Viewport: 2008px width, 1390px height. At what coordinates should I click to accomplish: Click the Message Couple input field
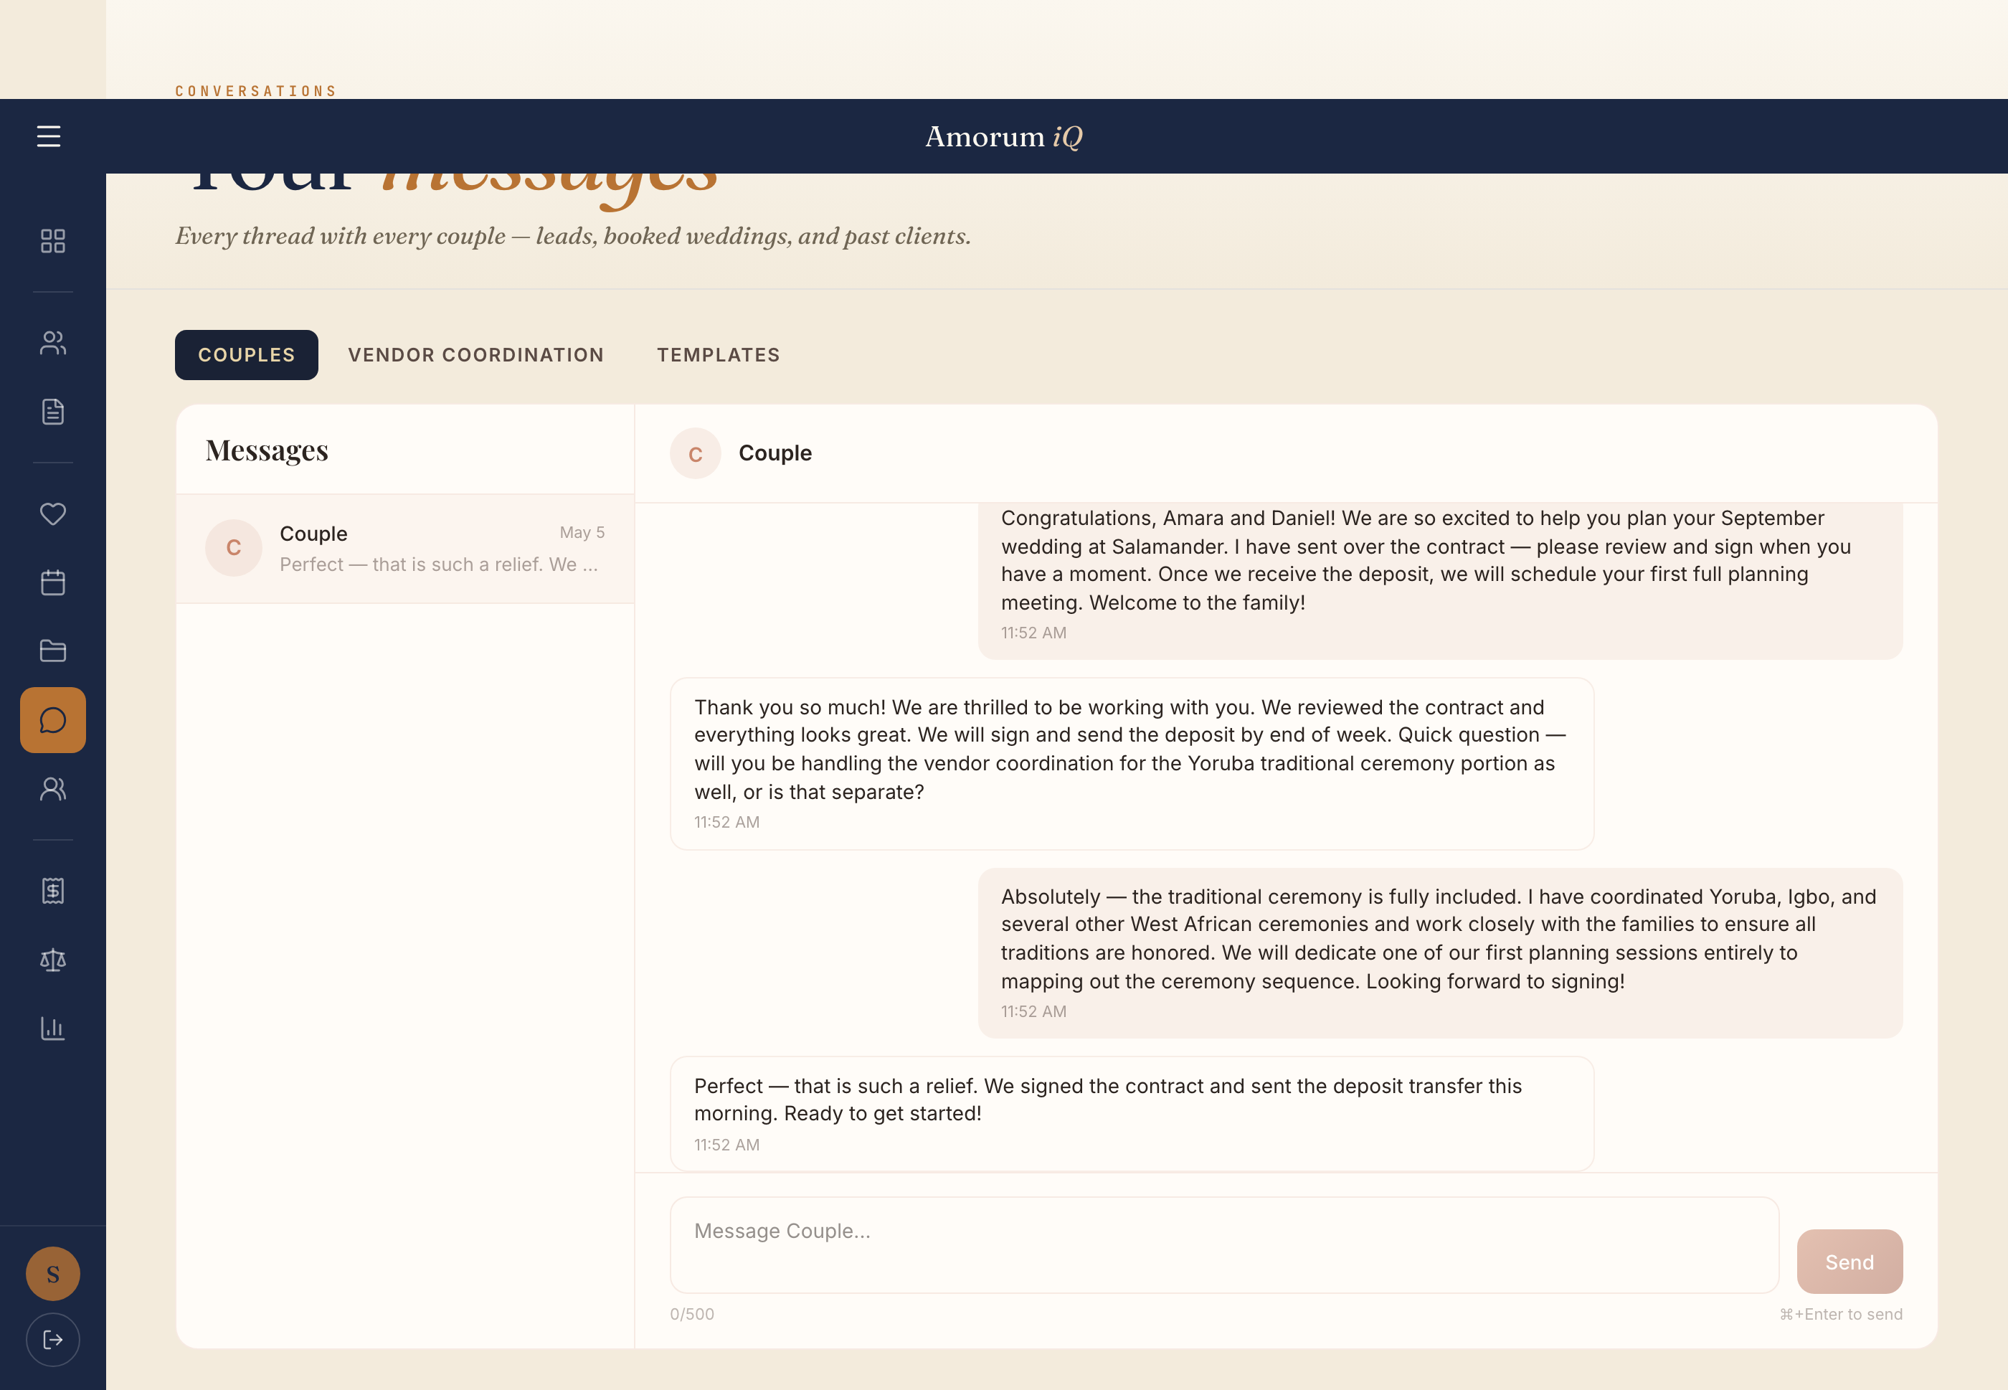click(1224, 1245)
